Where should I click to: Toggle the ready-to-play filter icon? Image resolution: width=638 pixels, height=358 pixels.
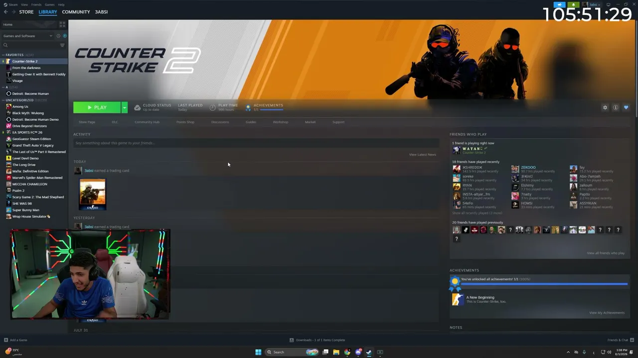coord(65,36)
